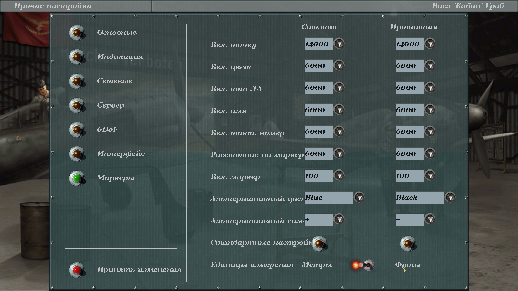This screenshot has width=518, height=291.
Task: Reset ally markers with Стандартные настройки button
Action: (x=319, y=244)
